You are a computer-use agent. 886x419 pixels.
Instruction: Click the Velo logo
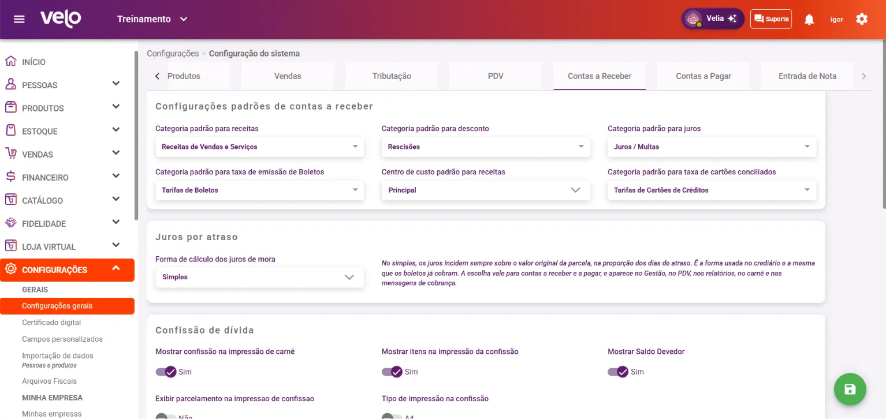tap(61, 18)
